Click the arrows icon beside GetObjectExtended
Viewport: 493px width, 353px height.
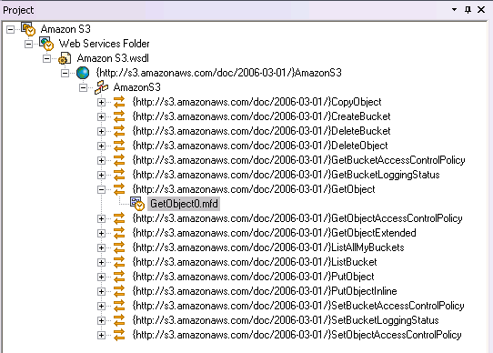coord(119,233)
